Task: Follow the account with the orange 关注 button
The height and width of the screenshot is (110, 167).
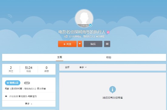Action: point(67,44)
